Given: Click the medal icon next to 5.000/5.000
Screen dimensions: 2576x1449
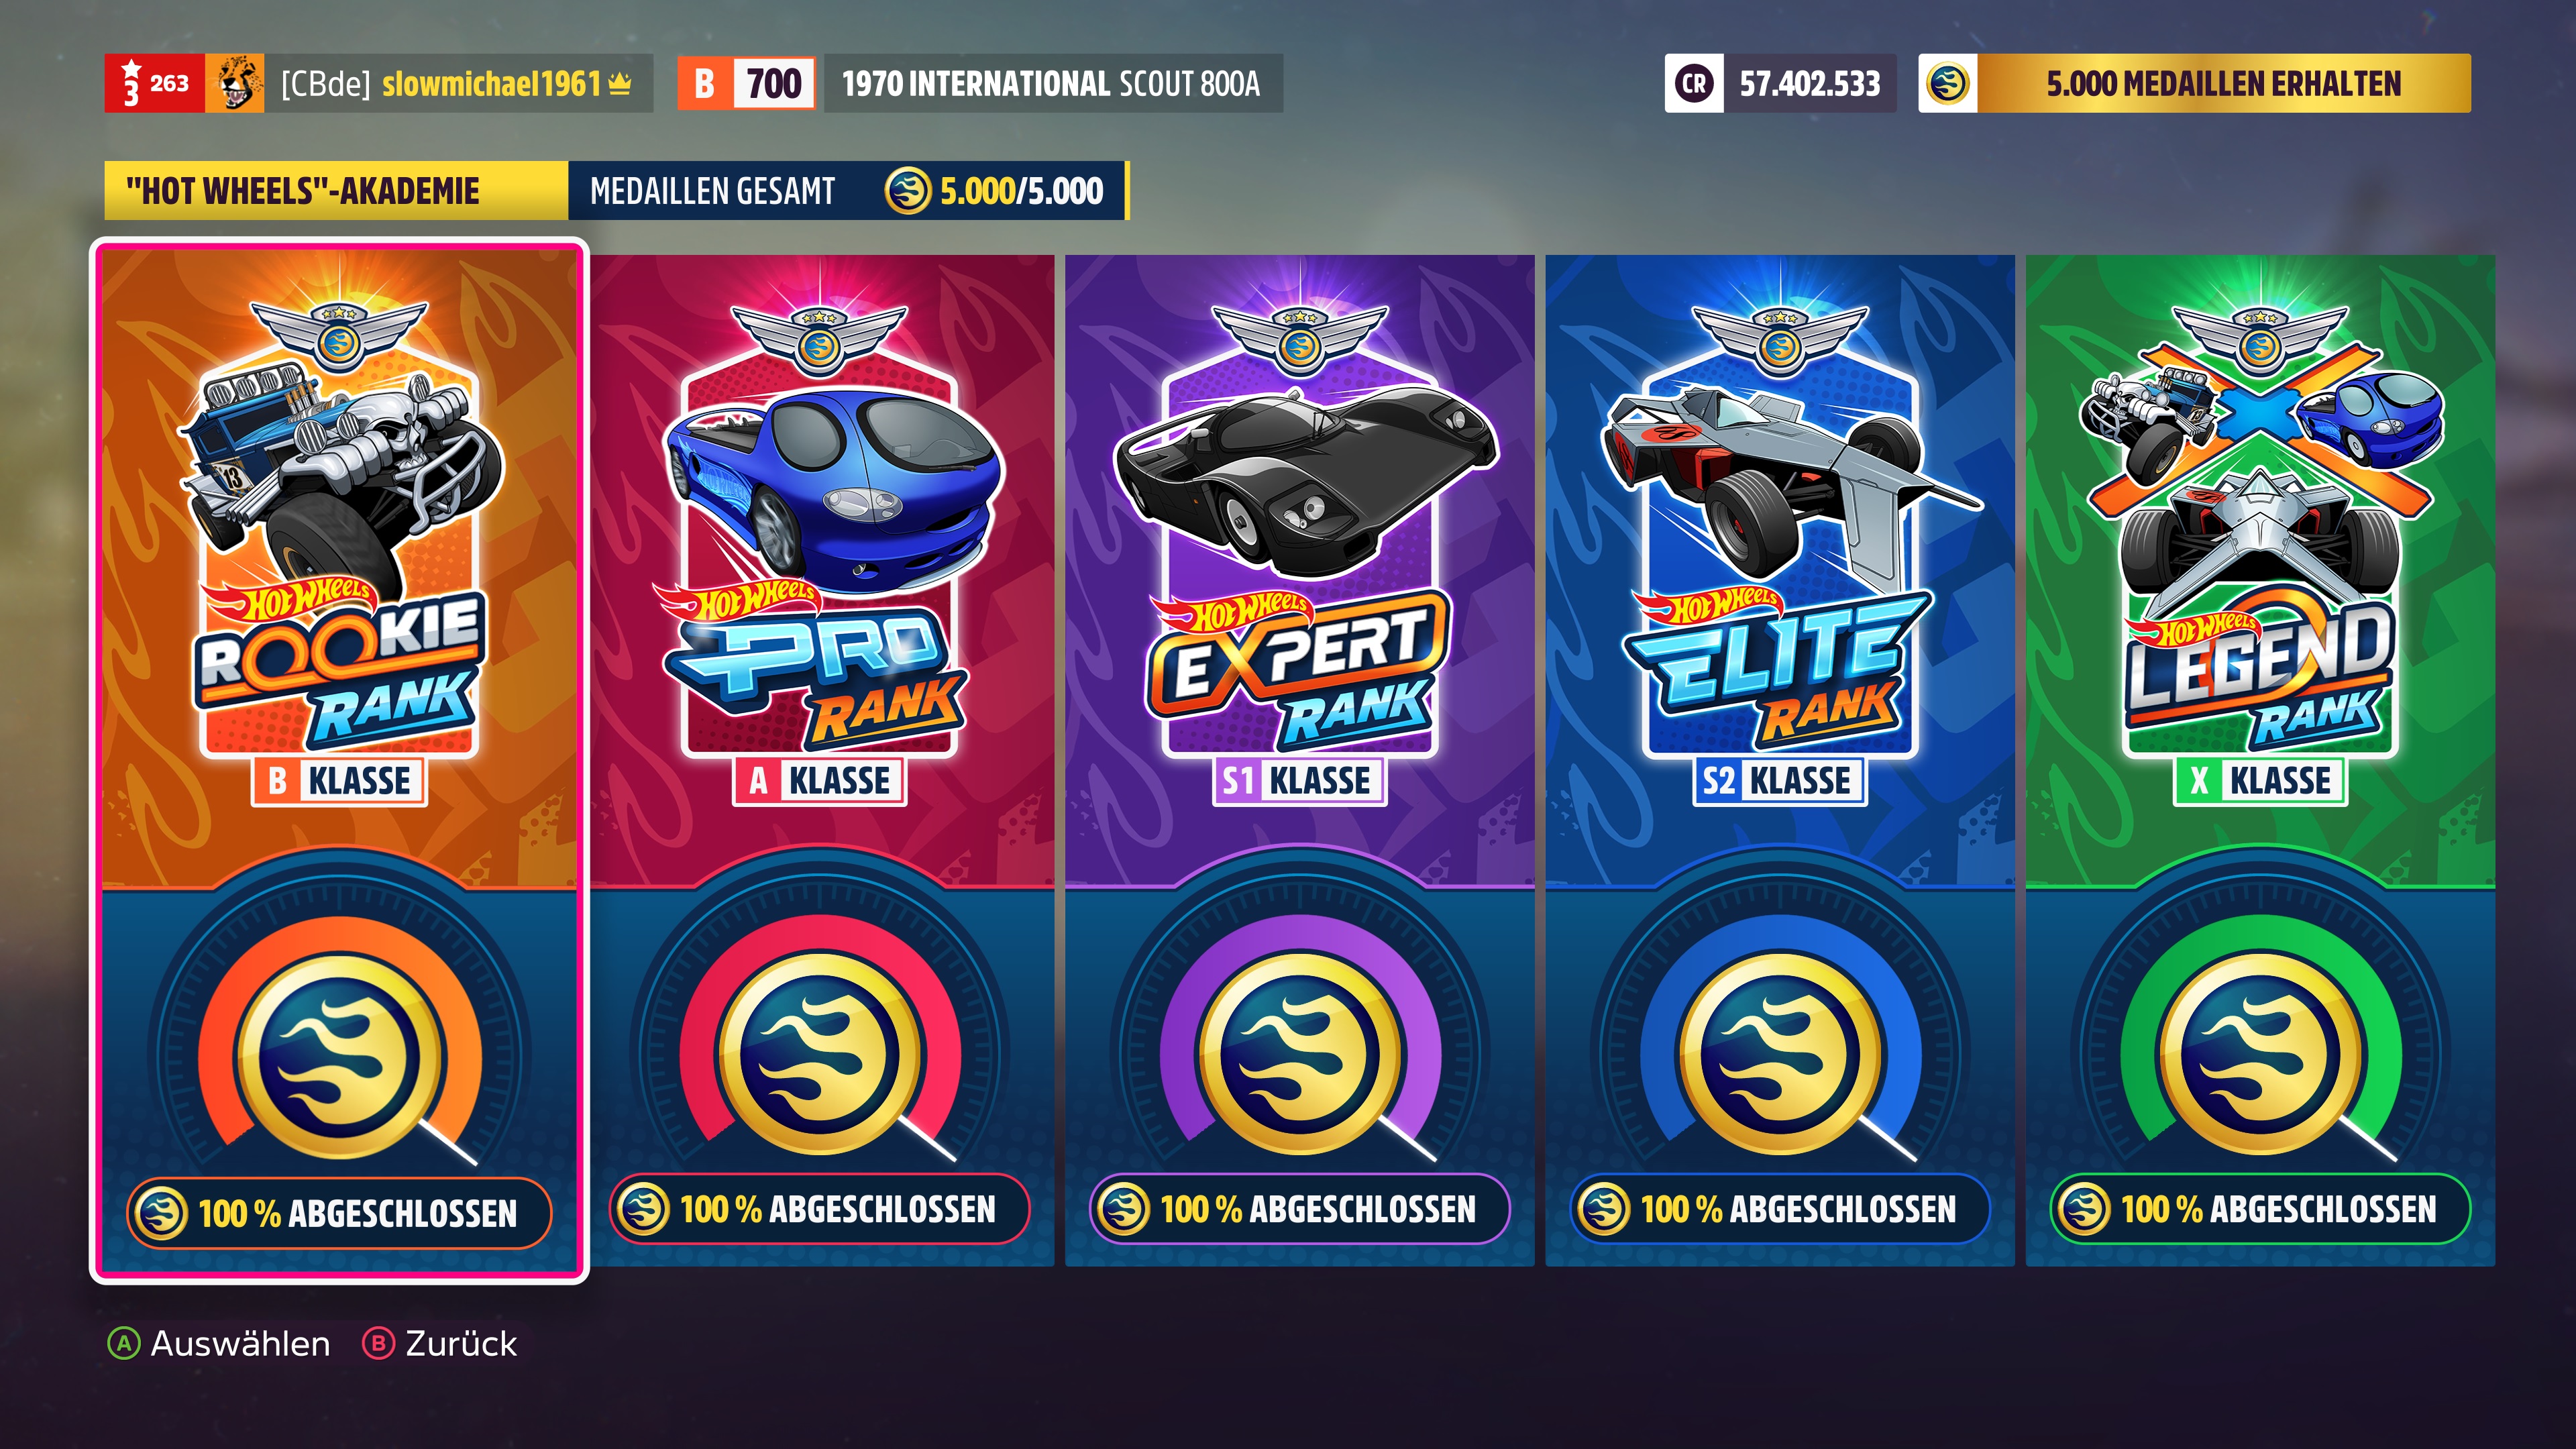Looking at the screenshot, I should [x=907, y=190].
